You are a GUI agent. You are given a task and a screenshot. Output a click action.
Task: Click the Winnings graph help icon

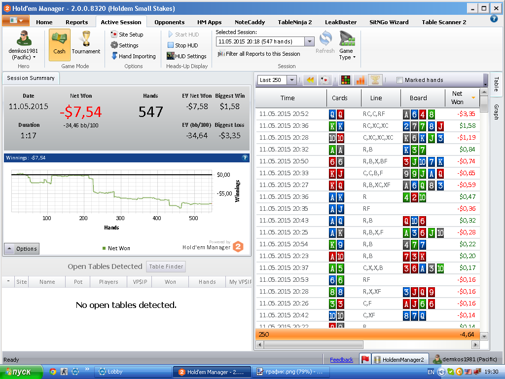click(x=245, y=157)
